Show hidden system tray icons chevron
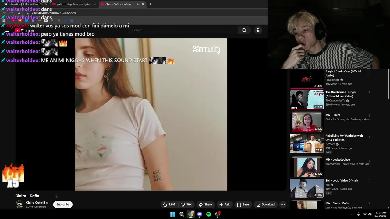The width and height of the screenshot is (390, 219). tap(352, 214)
